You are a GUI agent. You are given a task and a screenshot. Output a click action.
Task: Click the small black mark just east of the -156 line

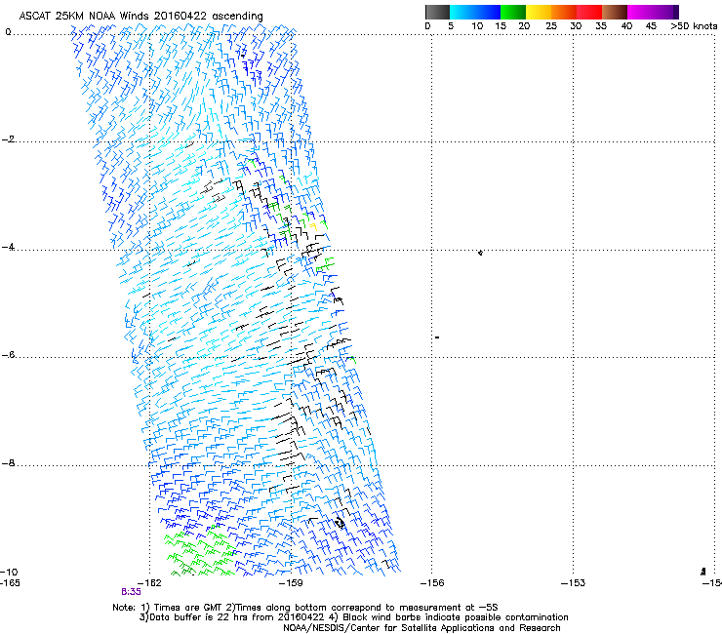coord(437,337)
